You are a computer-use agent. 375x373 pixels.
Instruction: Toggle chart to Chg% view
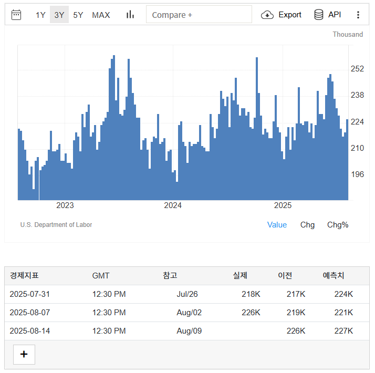(338, 225)
